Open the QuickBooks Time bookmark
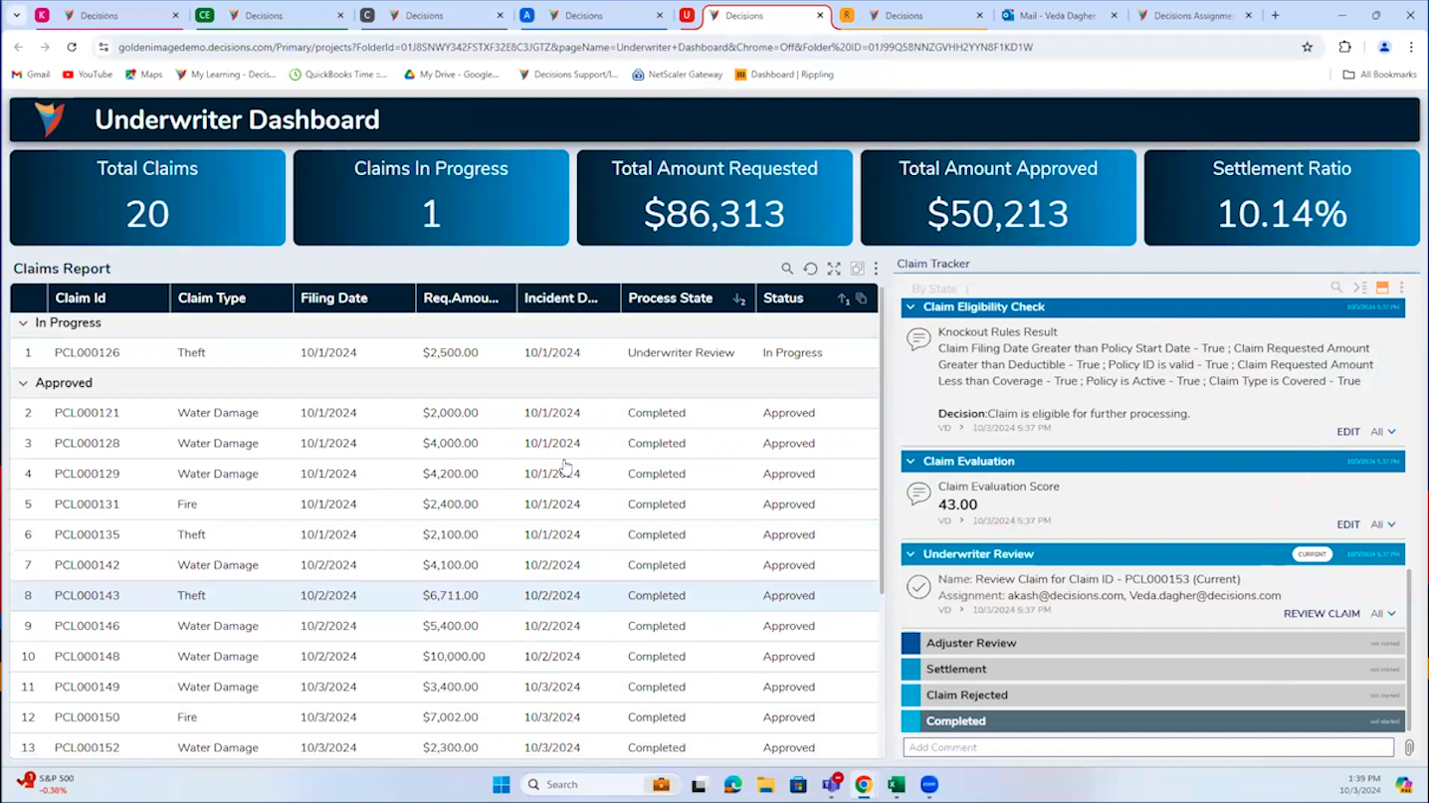The image size is (1429, 803). pos(338,75)
